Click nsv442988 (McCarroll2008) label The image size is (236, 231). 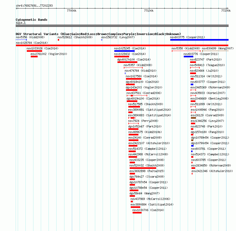tap(148, 154)
